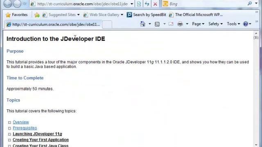Open The Official Microsoft WP favorite
Screen dimensions: 262x147
[x=196, y=15]
